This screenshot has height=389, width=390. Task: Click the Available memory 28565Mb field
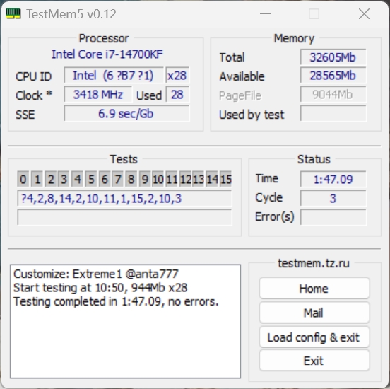pos(333,76)
